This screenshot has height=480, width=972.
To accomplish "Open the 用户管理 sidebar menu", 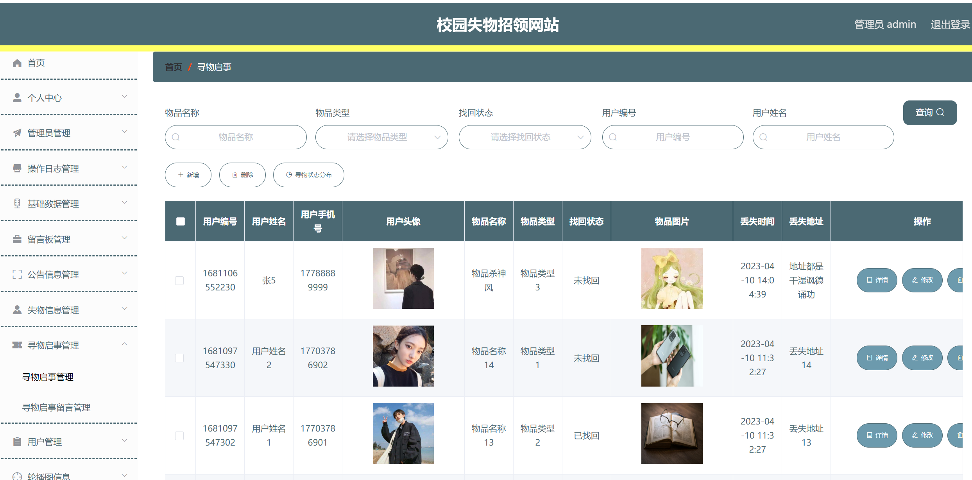I will tap(44, 442).
